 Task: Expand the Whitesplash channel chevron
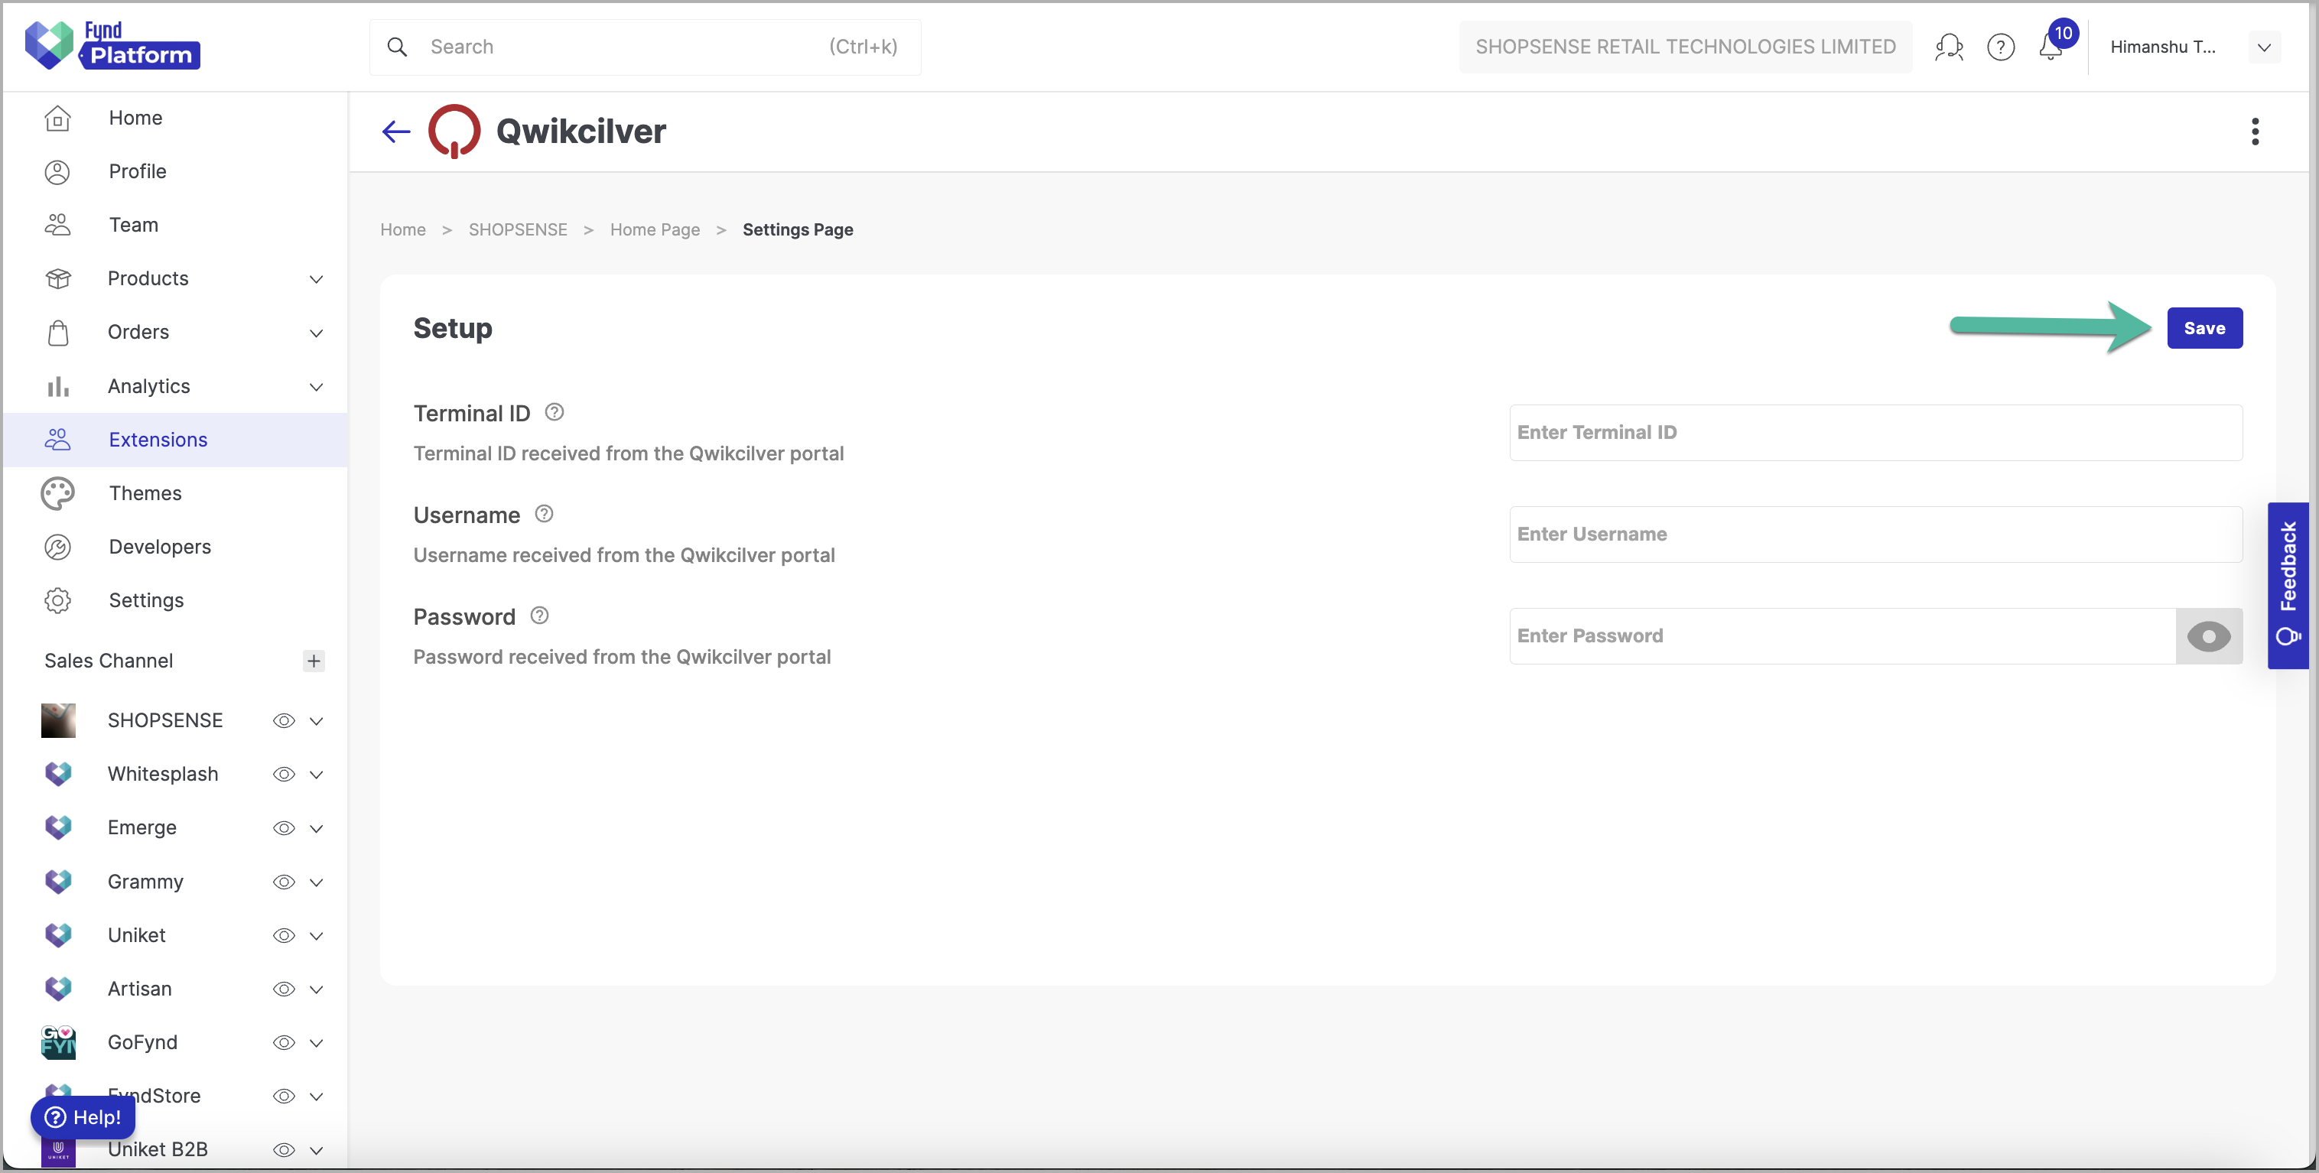click(316, 774)
